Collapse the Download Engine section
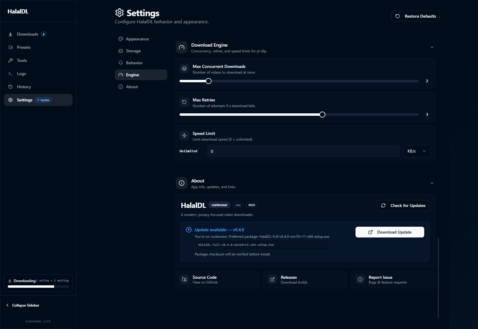The height and width of the screenshot is (329, 478). 432,47
